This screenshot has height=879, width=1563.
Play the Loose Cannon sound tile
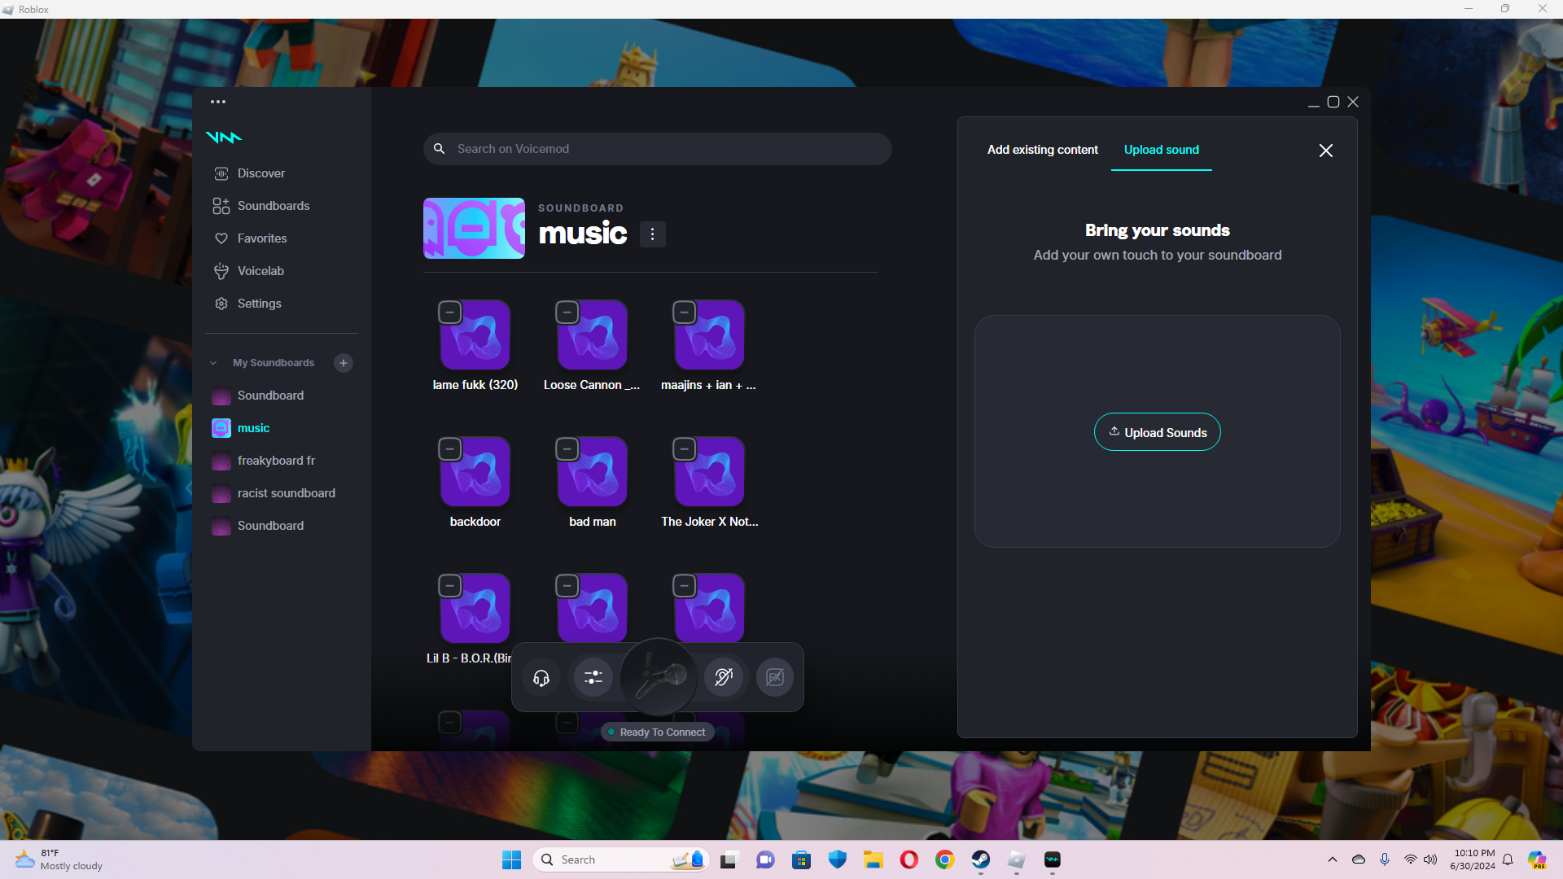tap(593, 335)
